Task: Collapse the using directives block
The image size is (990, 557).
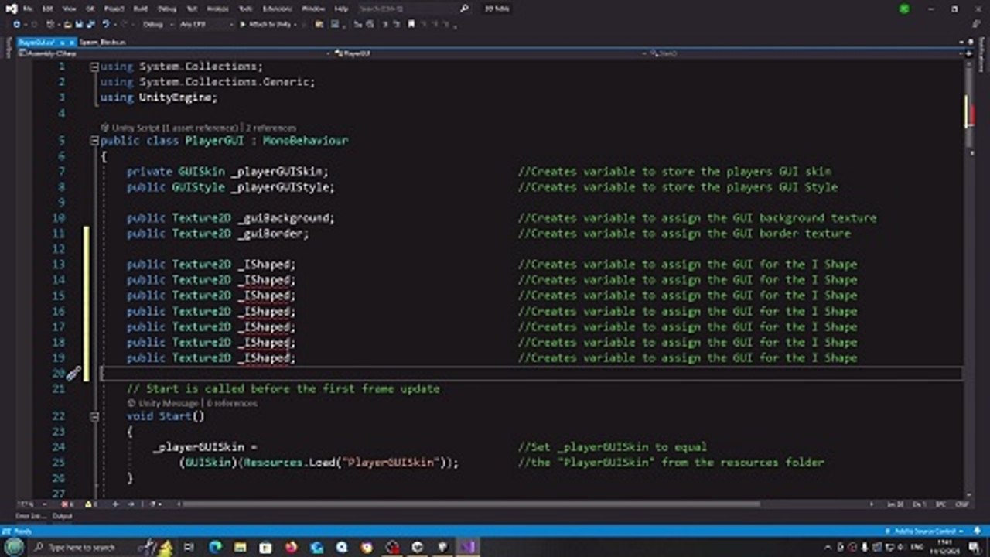Action: [94, 67]
